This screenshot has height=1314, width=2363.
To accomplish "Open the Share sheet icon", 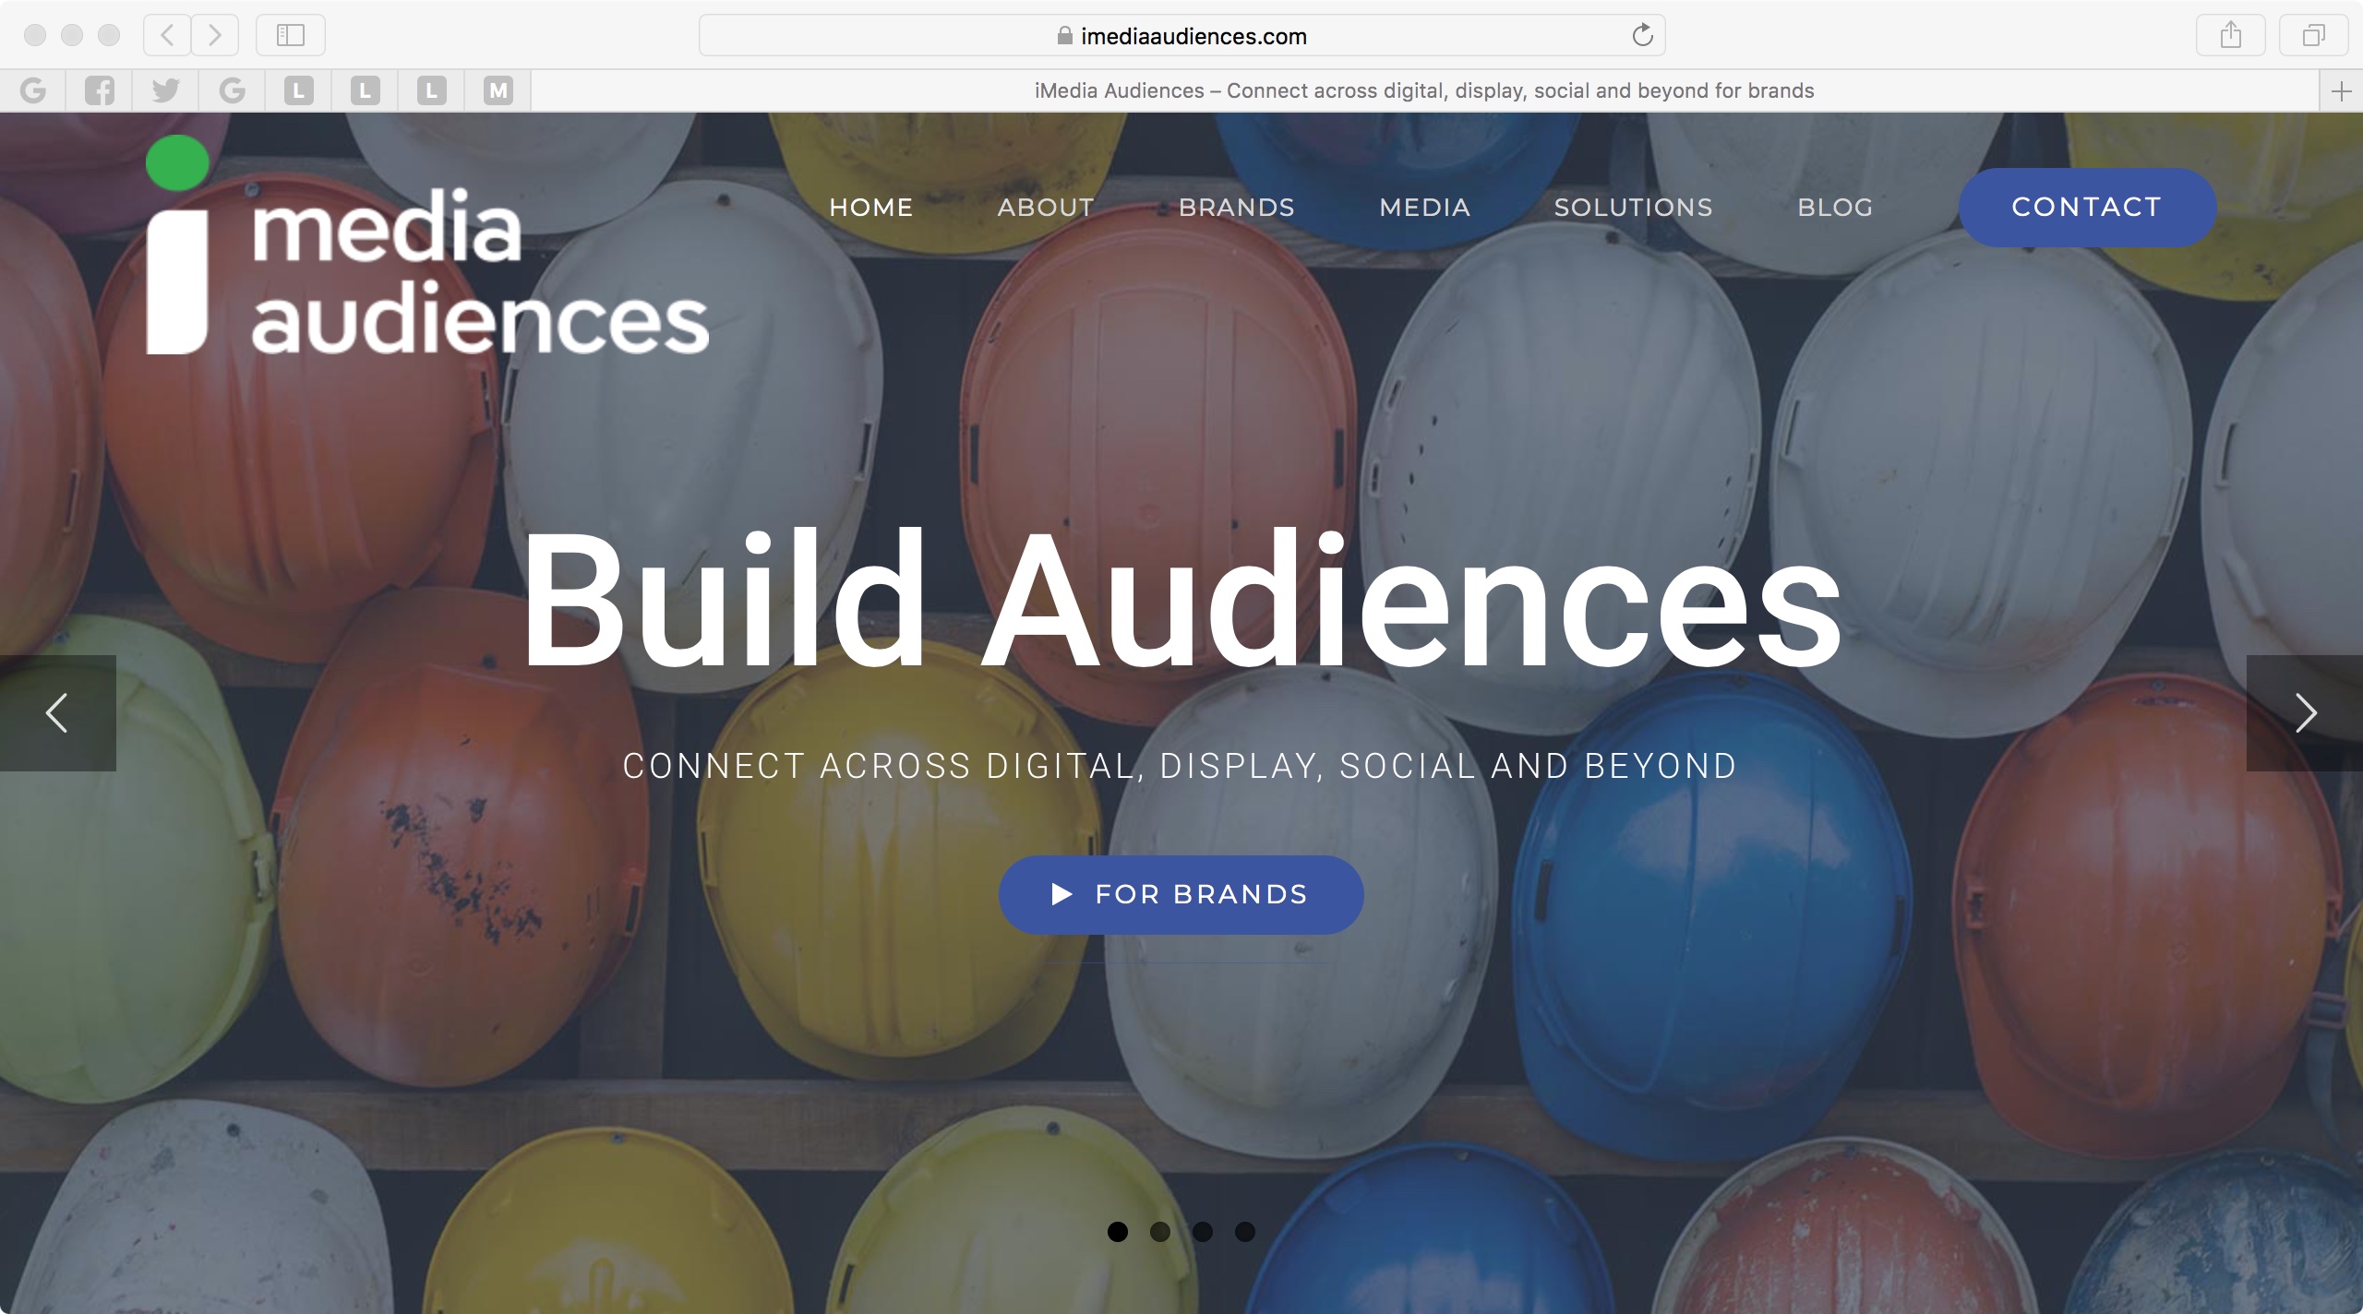I will [x=2230, y=36].
